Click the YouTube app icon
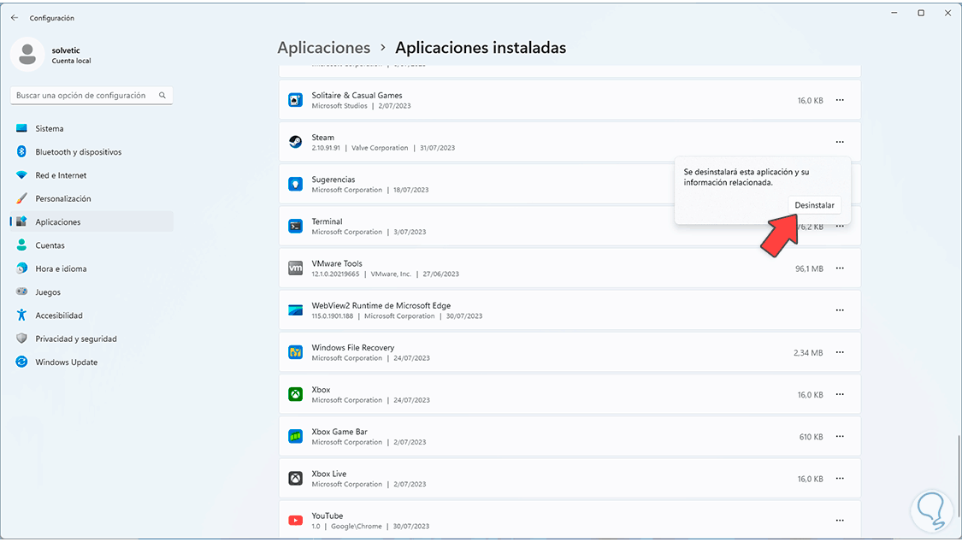Screen dimensions: 962x542 pyautogui.click(x=296, y=521)
